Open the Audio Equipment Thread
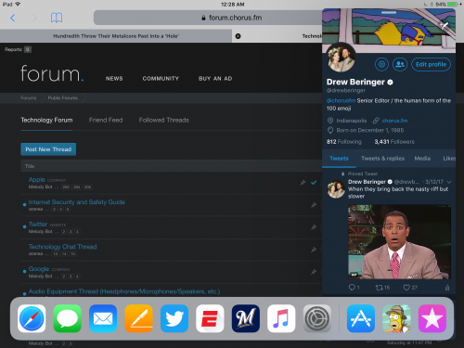This screenshot has height=348, width=464. [x=124, y=291]
